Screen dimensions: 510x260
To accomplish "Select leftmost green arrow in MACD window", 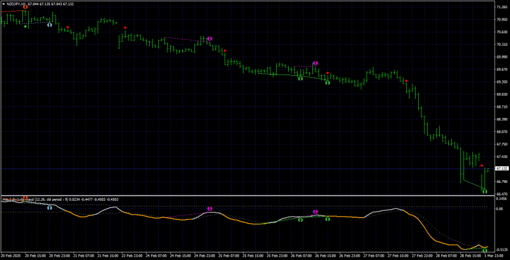I will point(300,220).
